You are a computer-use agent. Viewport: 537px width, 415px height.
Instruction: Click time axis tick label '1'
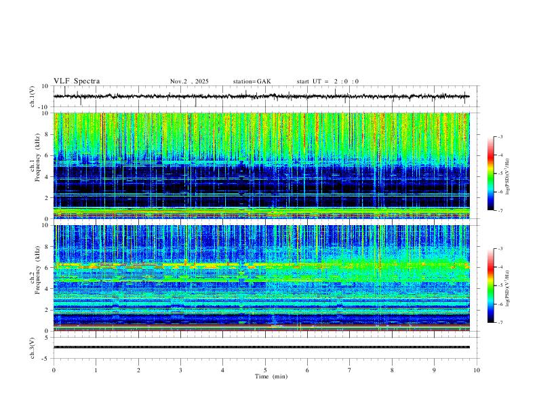pos(96,370)
